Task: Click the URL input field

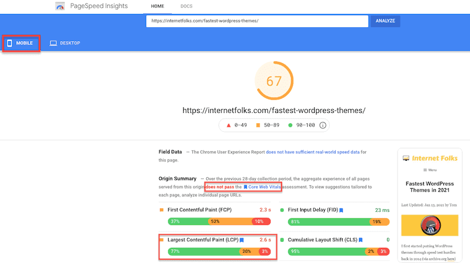Action: [x=257, y=21]
